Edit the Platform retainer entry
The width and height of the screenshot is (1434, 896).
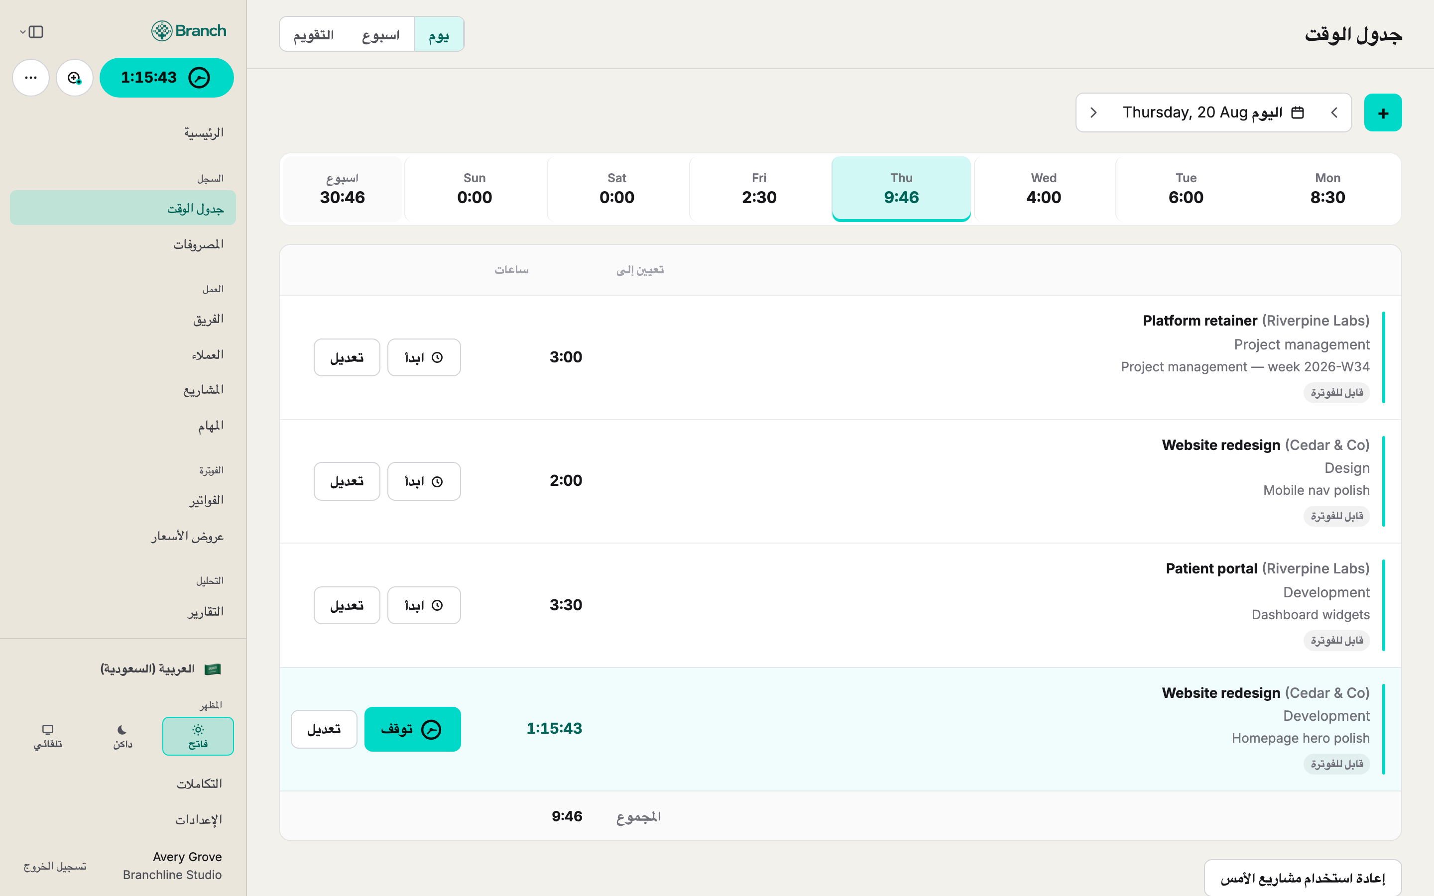click(x=347, y=357)
